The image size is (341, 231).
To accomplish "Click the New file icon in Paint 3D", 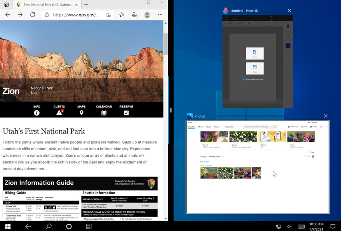I will (x=255, y=53).
